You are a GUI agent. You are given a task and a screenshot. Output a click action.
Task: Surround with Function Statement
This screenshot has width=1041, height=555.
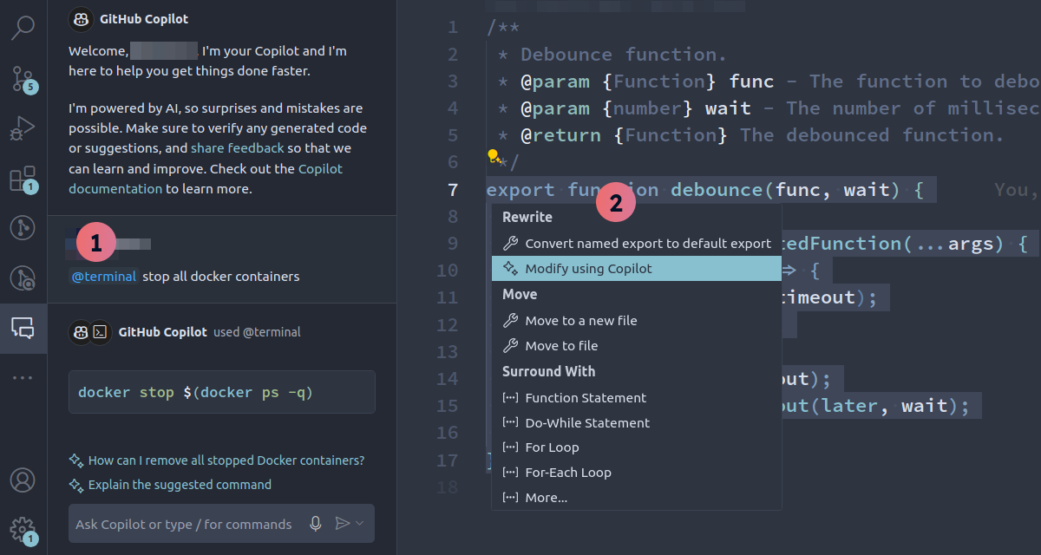(x=637, y=398)
